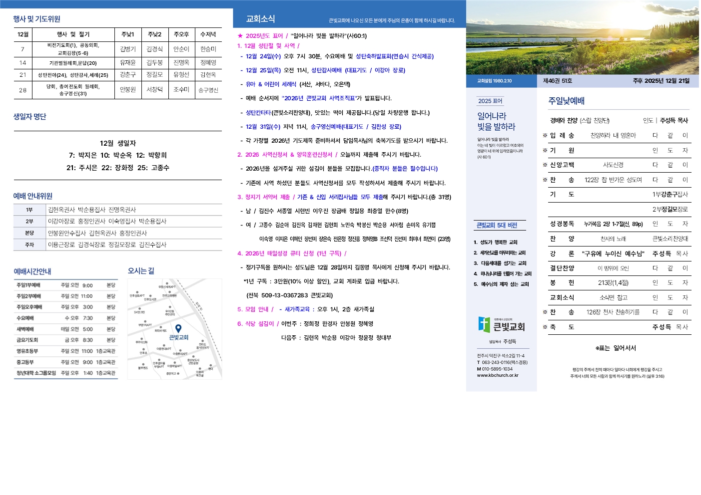Image resolution: width=701 pixels, height=495 pixels.
Task: Click the sermon title "구유에 누이신 예수님"
Action: pos(613,254)
